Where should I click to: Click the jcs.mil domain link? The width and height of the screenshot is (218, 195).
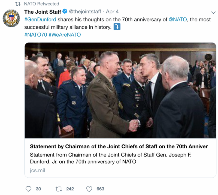tap(37, 170)
